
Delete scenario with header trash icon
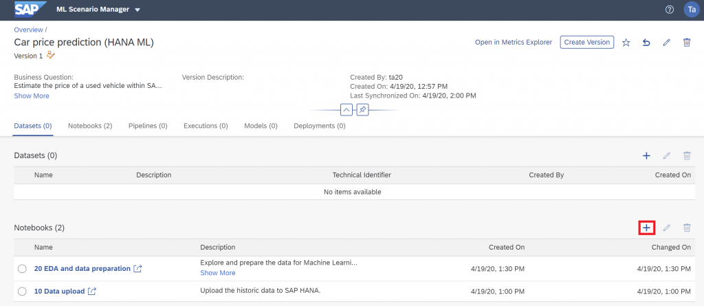pyautogui.click(x=687, y=43)
